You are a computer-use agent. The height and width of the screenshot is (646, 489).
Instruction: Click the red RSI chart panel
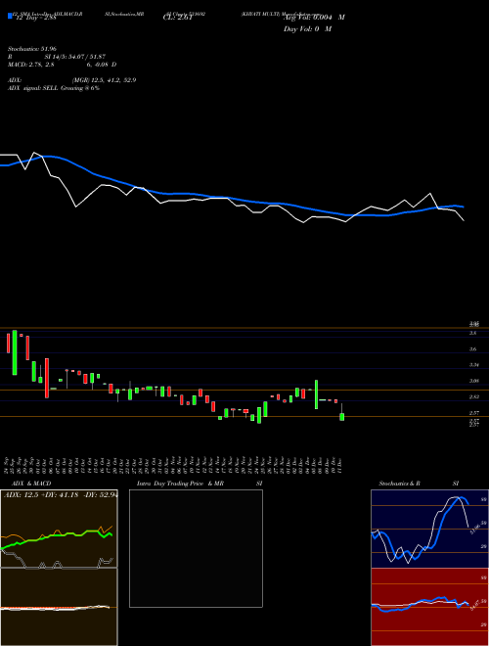[x=429, y=607]
